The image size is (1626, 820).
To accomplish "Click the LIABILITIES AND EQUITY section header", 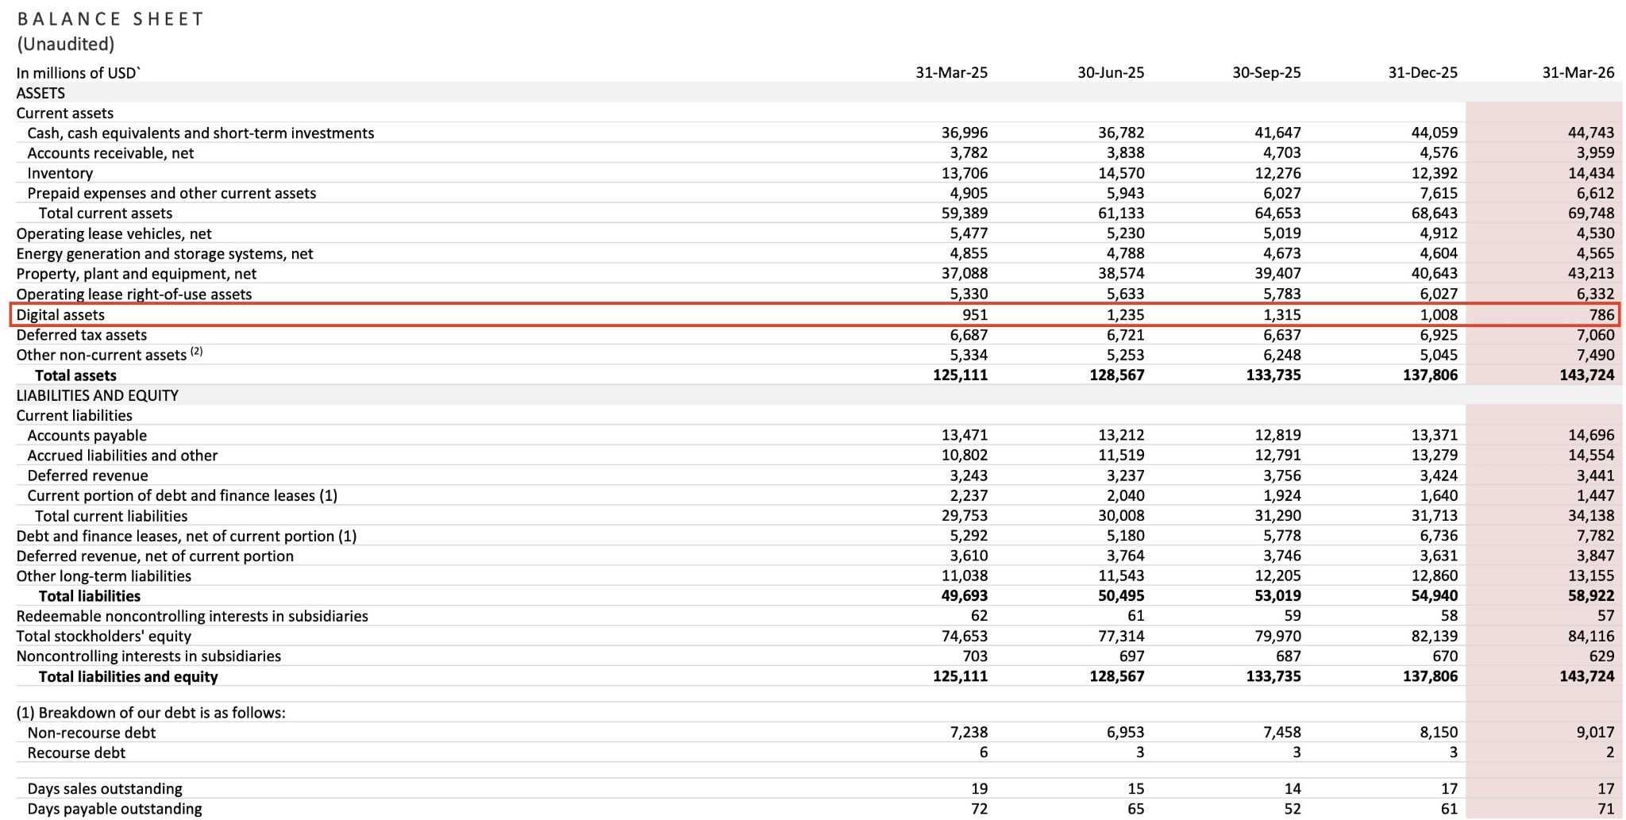I will (x=97, y=395).
